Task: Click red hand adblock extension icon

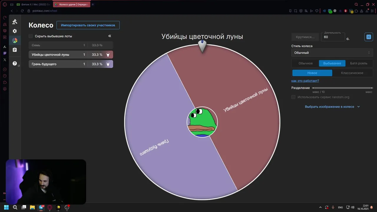Action: (x=346, y=11)
